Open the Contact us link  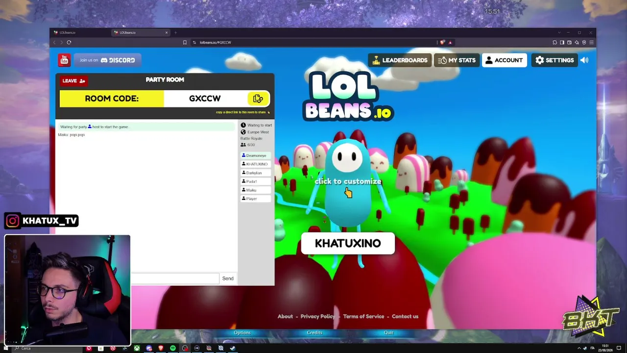pos(405,316)
